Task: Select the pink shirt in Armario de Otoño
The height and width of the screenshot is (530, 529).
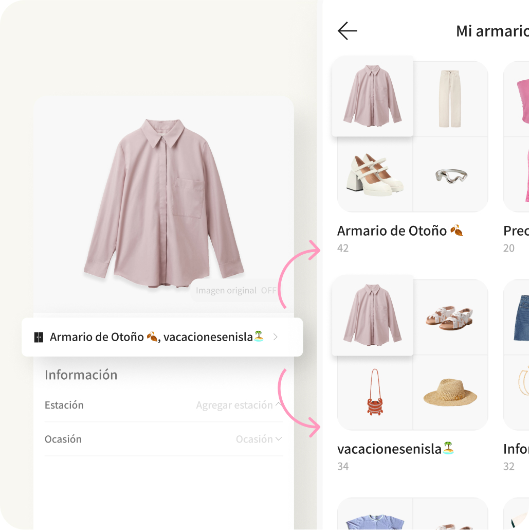Action: point(373,96)
